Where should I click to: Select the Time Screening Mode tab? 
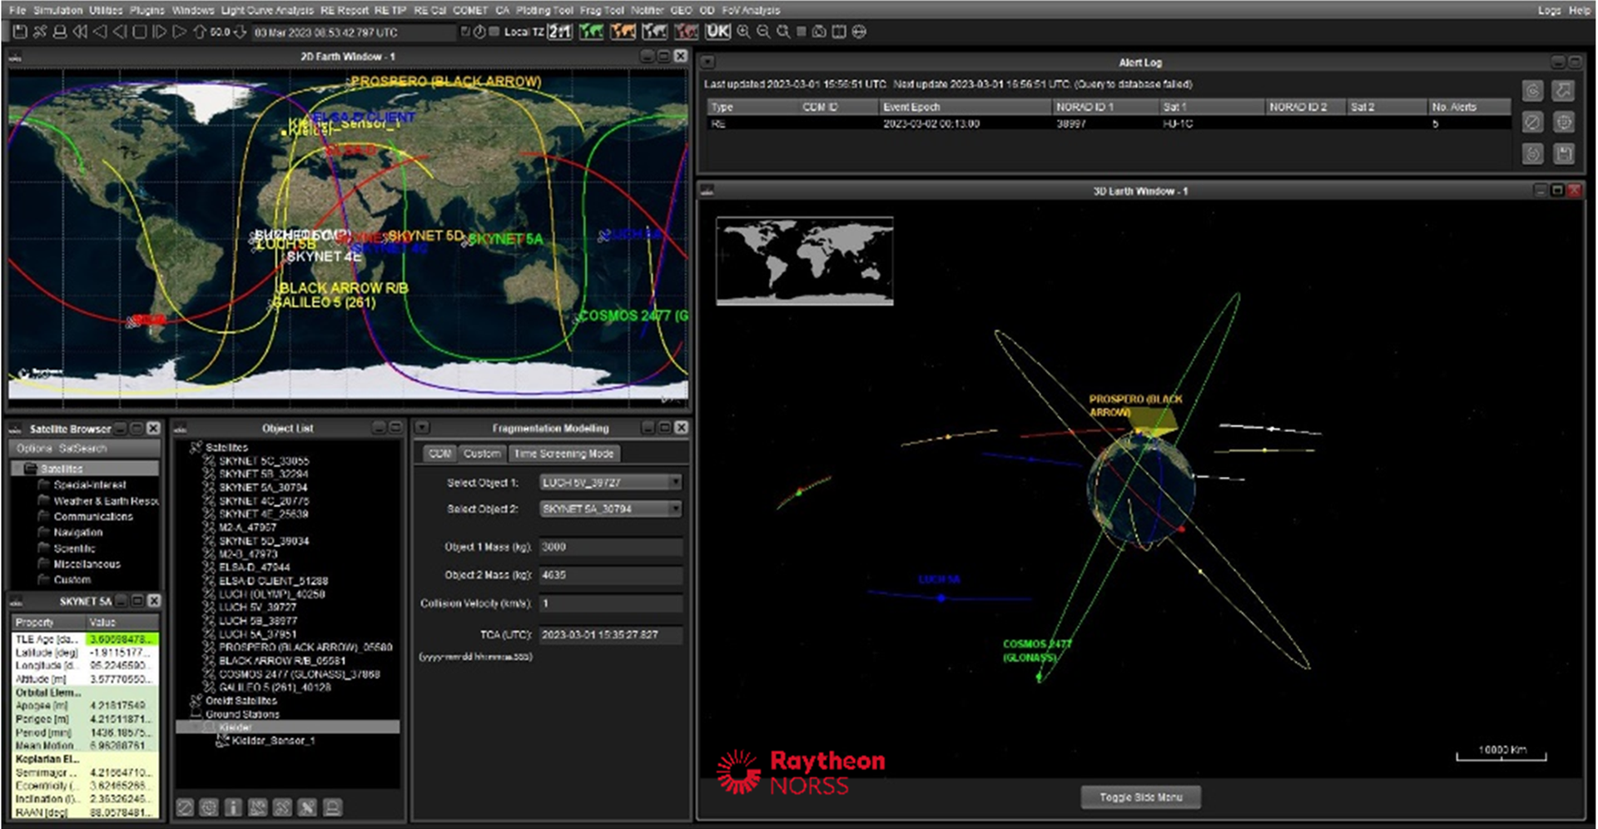(x=563, y=454)
